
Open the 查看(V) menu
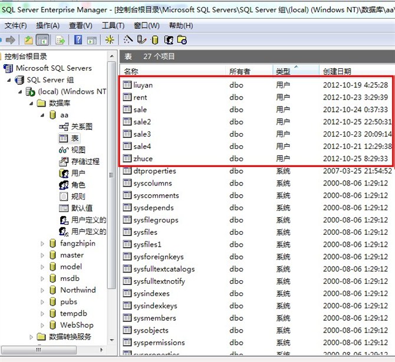pyautogui.click(x=81, y=26)
